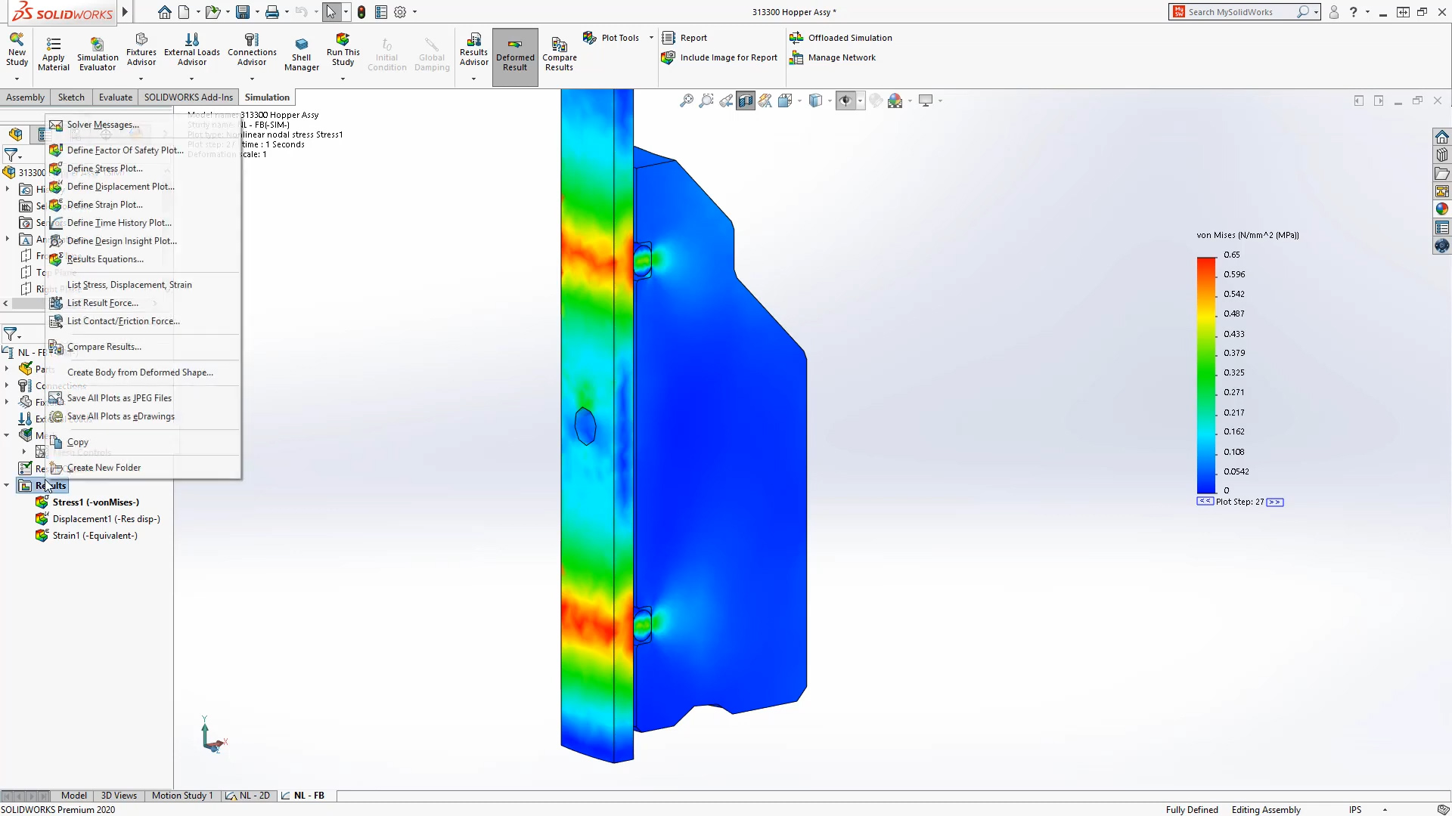Open Motion Study 1 tab
1452x816 pixels.
(182, 796)
